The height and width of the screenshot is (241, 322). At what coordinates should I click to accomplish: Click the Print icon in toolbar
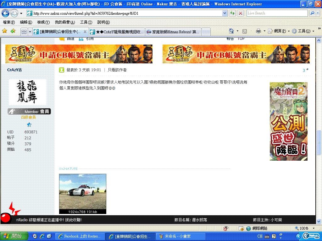coord(258,31)
